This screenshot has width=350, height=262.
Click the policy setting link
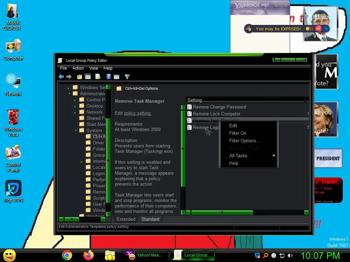[137, 113]
